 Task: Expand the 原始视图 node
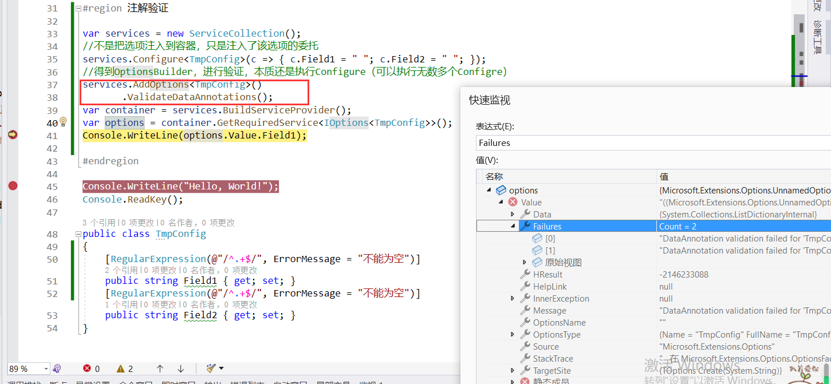point(525,262)
